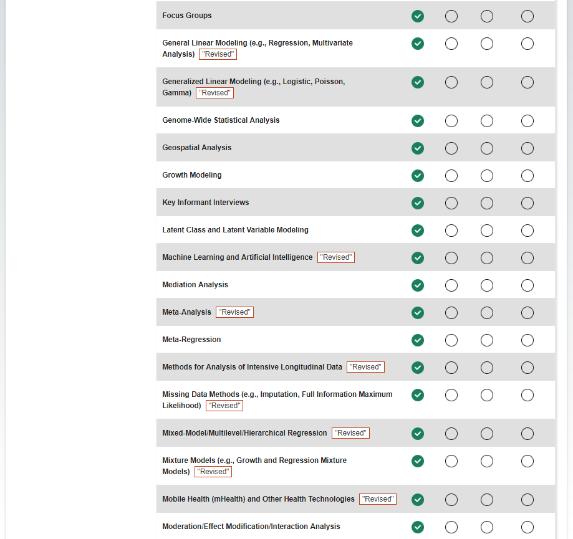The image size is (573, 539).
Task: Select the second radio option for Genome-Wide Statistical Analysis
Action: pyautogui.click(x=451, y=121)
